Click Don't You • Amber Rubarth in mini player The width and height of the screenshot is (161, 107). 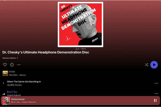pyautogui.click(x=23, y=102)
